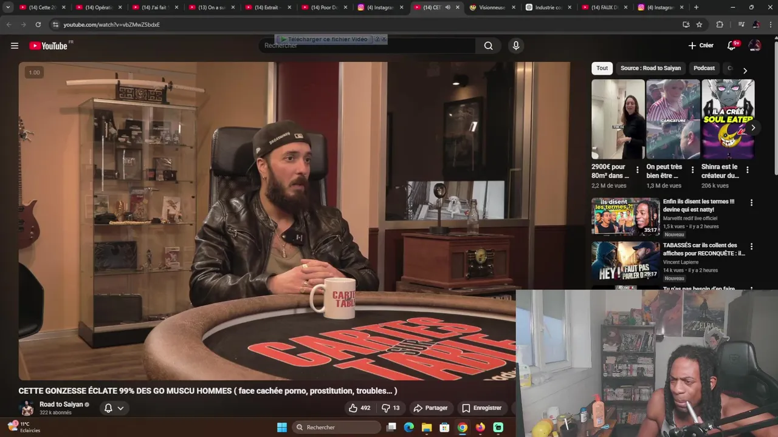Focus the YouTube Rechercher search field
Image resolution: width=778 pixels, height=437 pixels.
point(368,46)
